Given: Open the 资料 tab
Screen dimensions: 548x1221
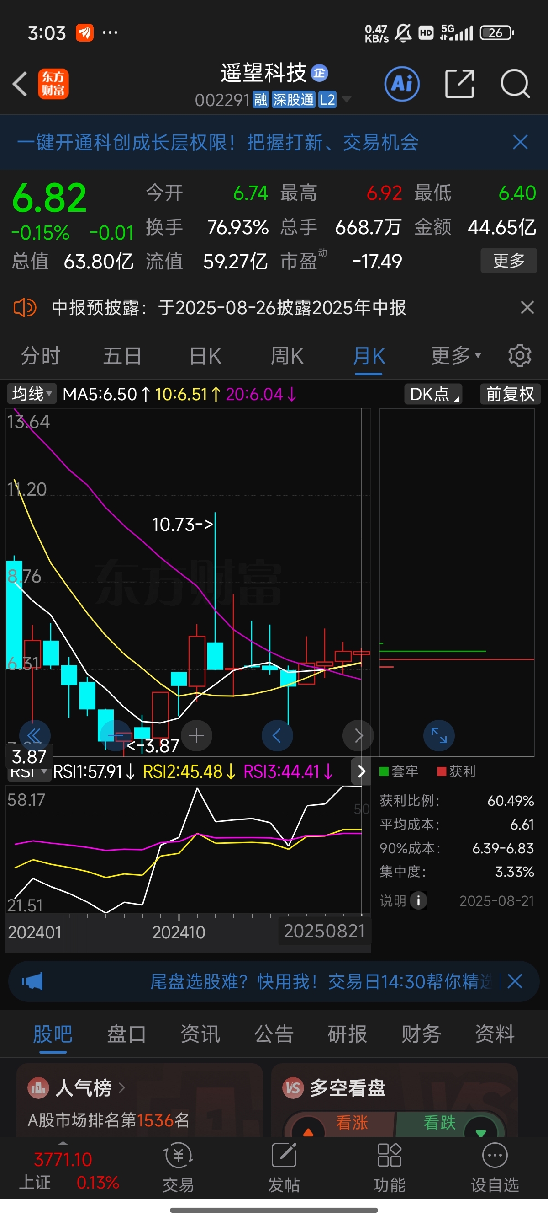Looking at the screenshot, I should pos(495,1034).
